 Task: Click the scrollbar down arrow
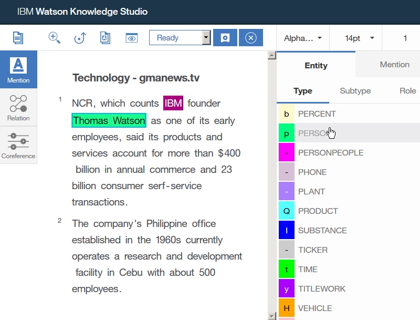271,316
